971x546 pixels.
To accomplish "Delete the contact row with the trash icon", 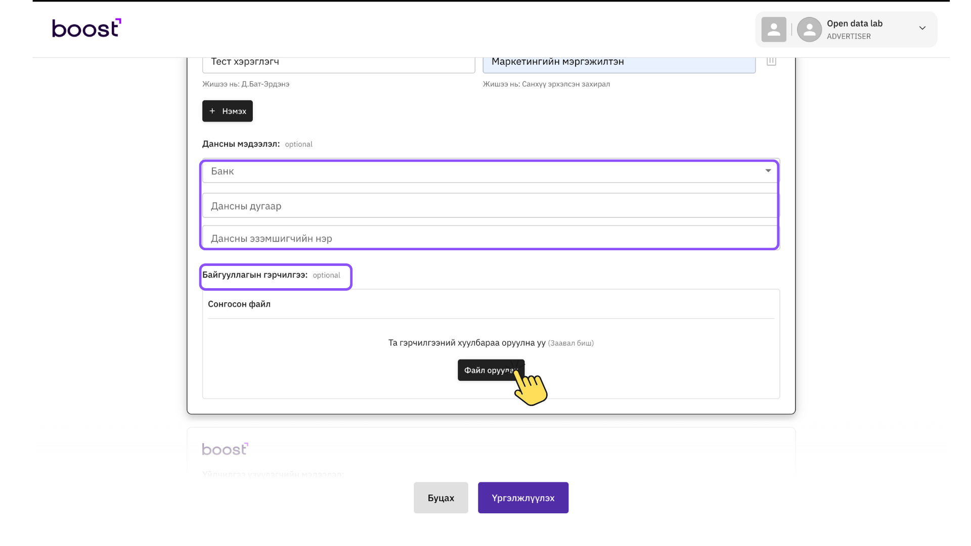I will pos(771,61).
